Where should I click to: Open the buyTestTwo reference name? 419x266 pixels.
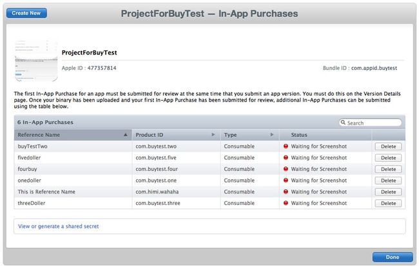pos(33,146)
